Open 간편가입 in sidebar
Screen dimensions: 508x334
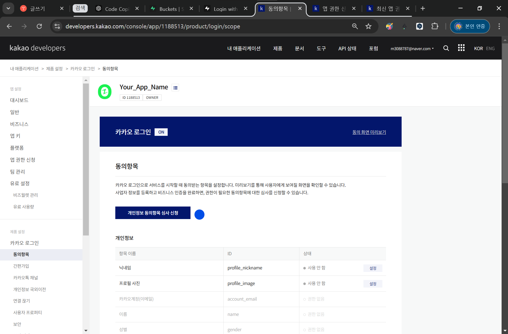coord(21,266)
